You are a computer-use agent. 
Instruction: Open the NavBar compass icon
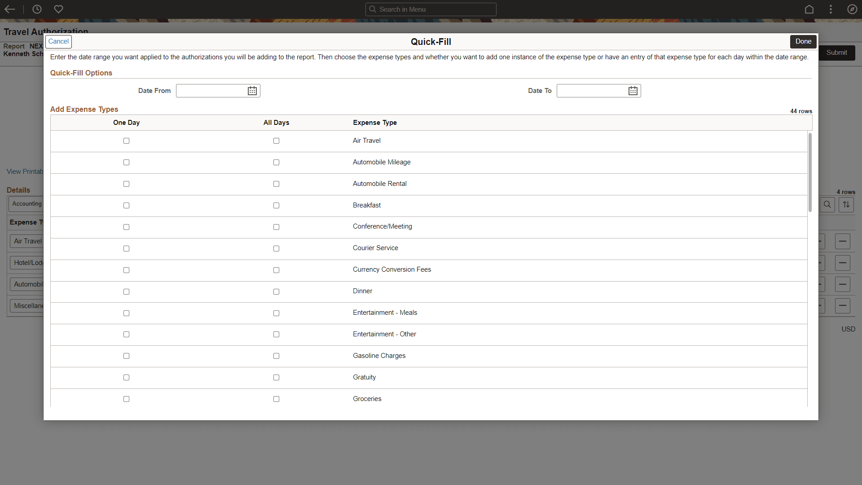[x=852, y=9]
